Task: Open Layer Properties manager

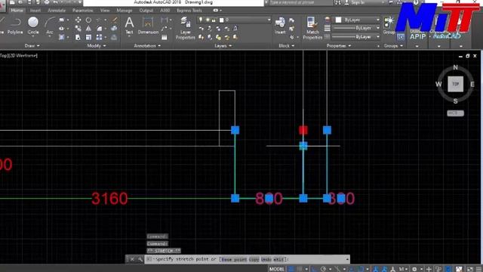Action: point(185,28)
